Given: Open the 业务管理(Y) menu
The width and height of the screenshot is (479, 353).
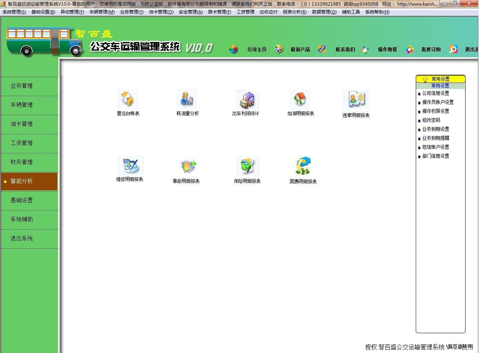Looking at the screenshot, I should pyautogui.click(x=132, y=12).
